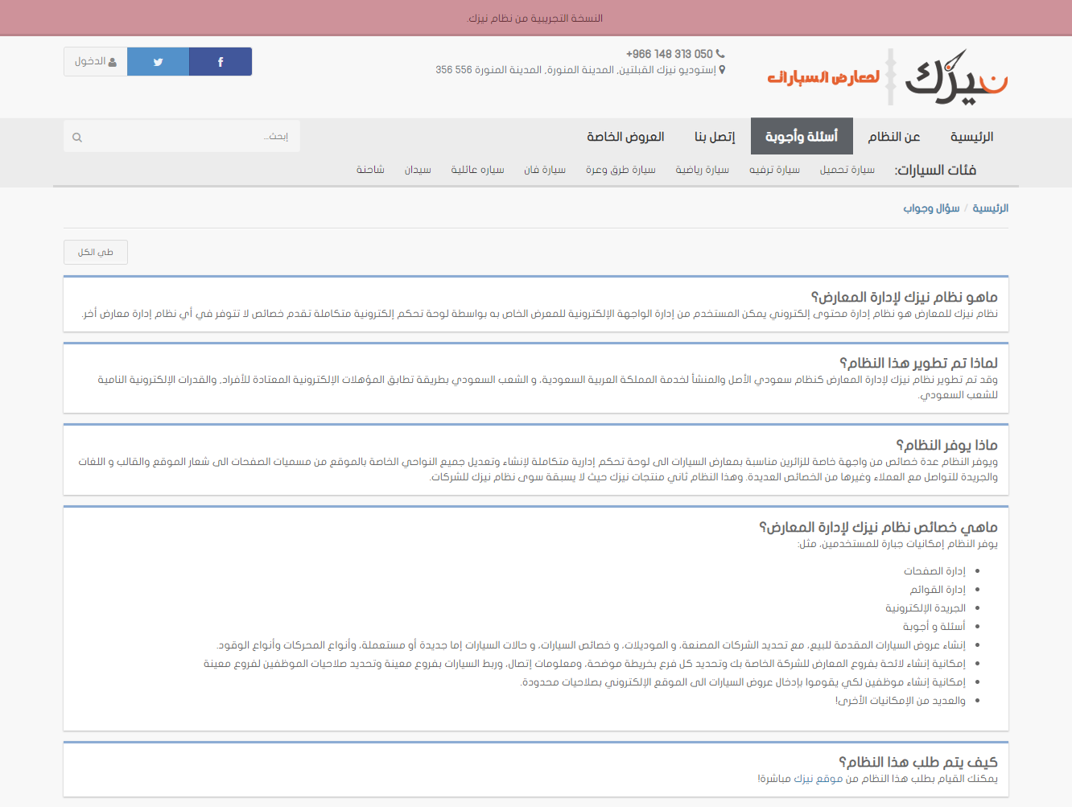Select the سيارة تحميل category link
The image size is (1072, 807).
click(847, 170)
